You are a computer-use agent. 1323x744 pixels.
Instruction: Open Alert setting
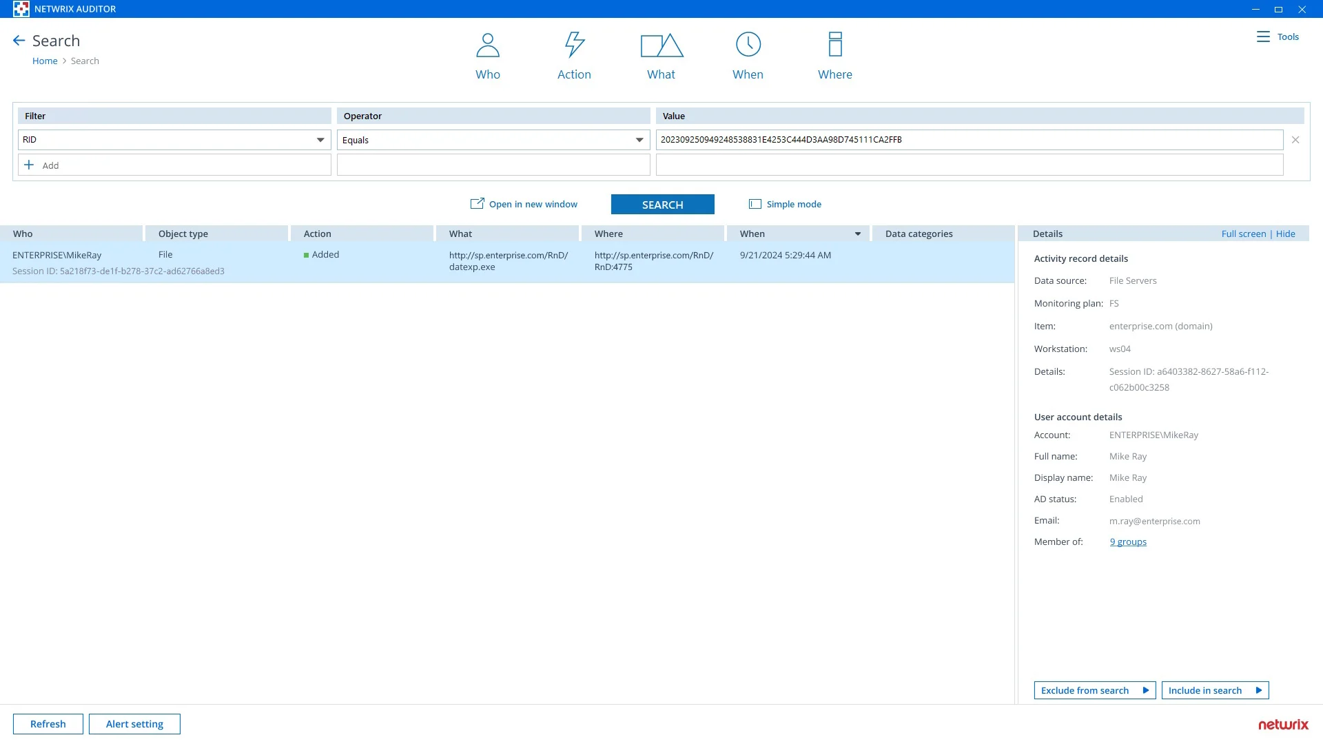point(134,724)
